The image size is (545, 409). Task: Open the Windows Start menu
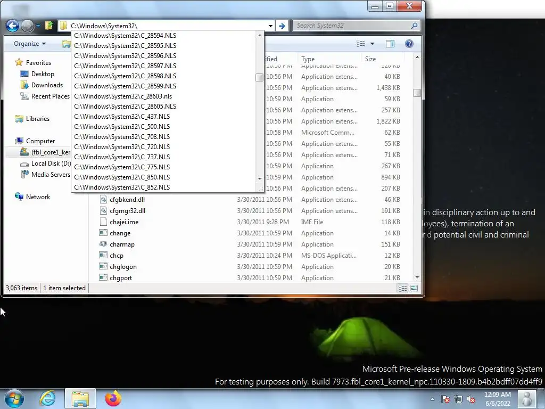tap(14, 398)
